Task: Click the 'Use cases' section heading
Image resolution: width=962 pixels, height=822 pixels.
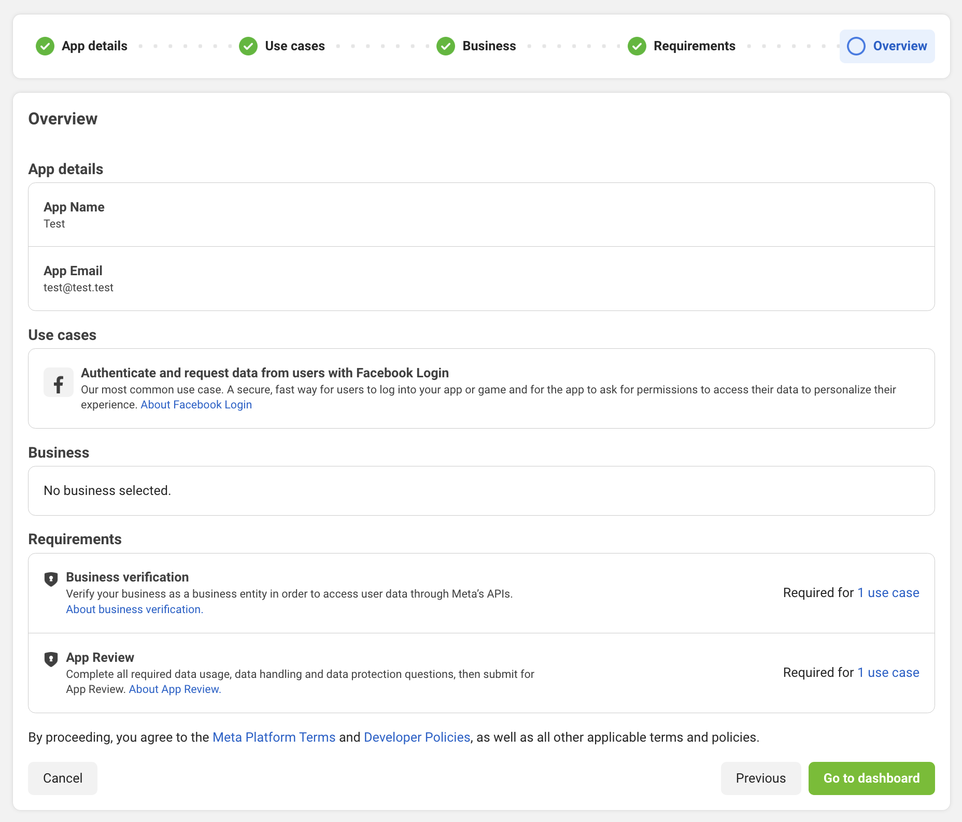Action: (62, 335)
